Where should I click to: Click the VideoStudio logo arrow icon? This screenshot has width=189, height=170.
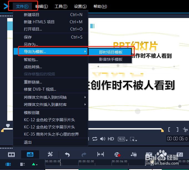pyautogui.click(x=6, y=6)
